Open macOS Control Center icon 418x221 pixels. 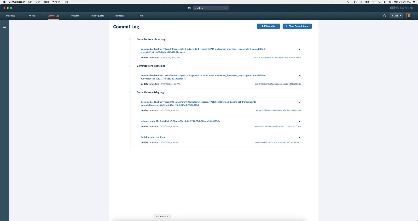coord(385,2)
